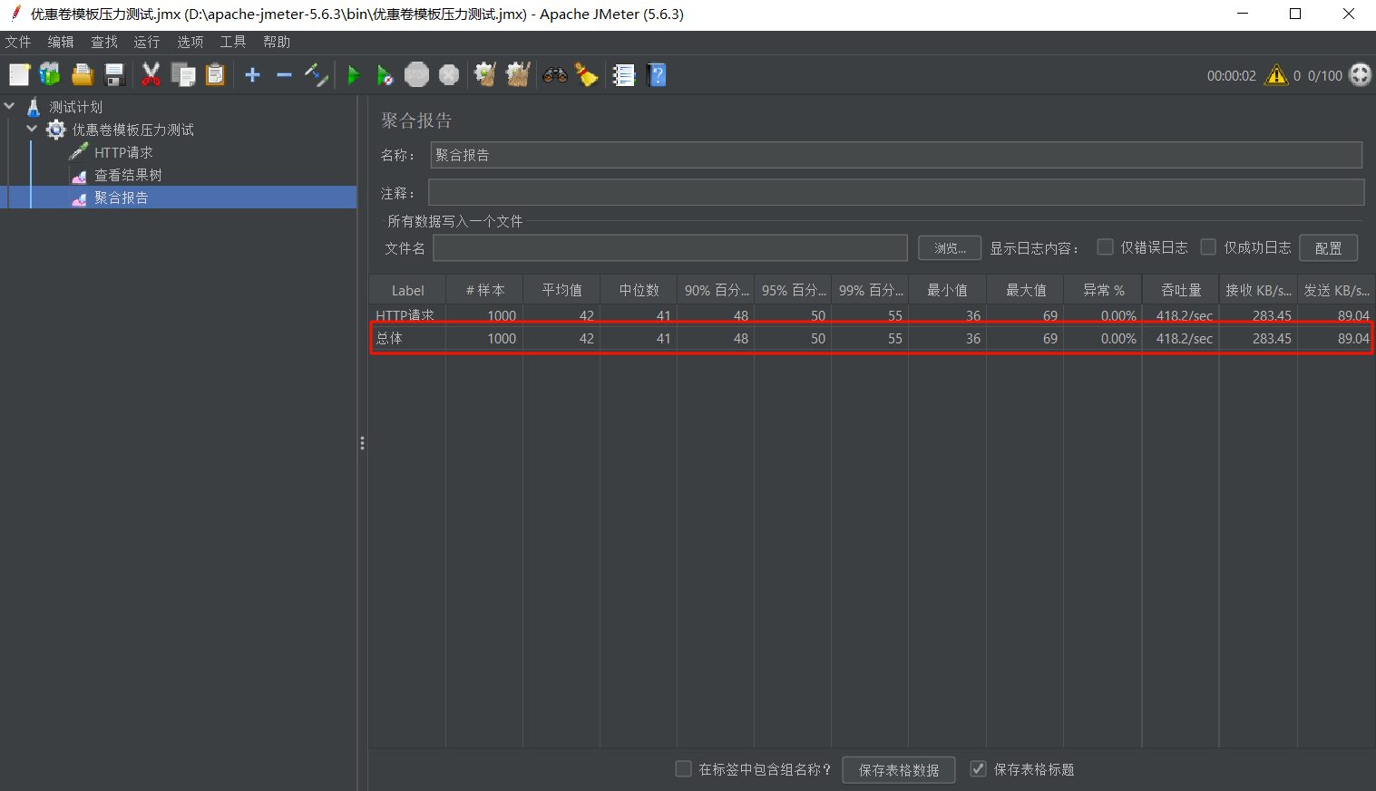The height and width of the screenshot is (791, 1376).
Task: Clear all results with Clear All icon
Action: coord(518,75)
